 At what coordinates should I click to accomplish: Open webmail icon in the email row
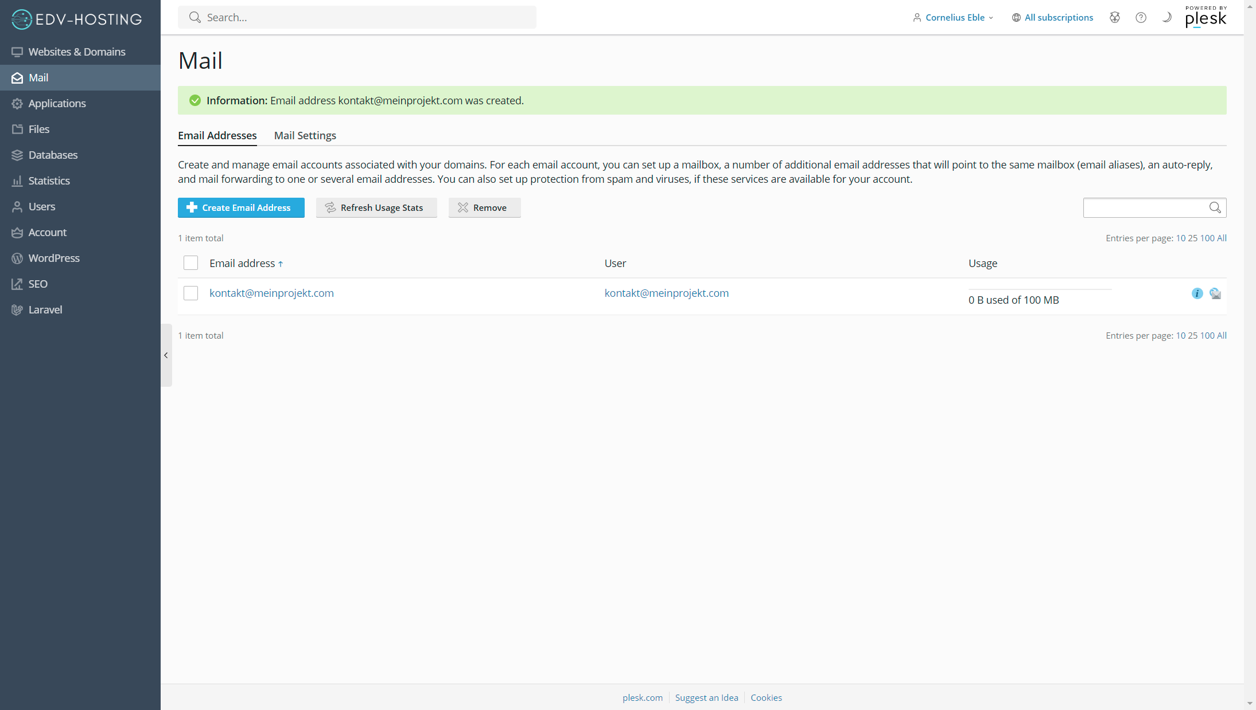pyautogui.click(x=1215, y=293)
